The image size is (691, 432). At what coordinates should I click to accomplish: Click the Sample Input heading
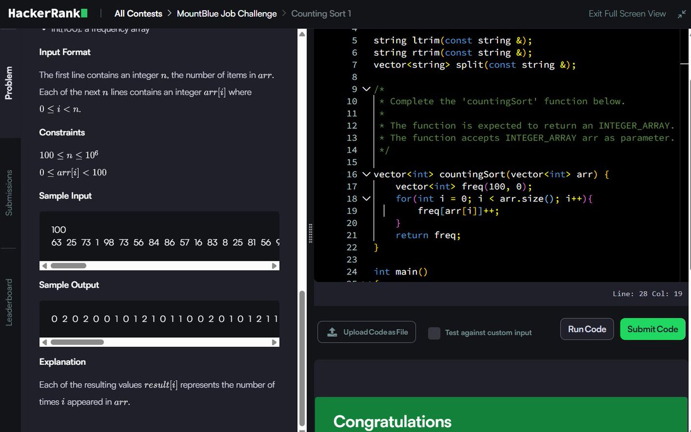point(66,196)
